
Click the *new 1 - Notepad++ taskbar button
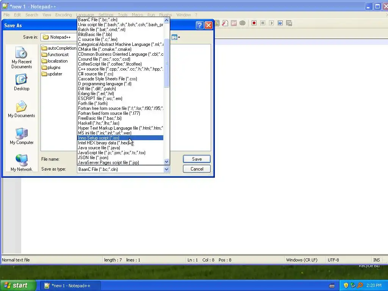tap(70, 286)
